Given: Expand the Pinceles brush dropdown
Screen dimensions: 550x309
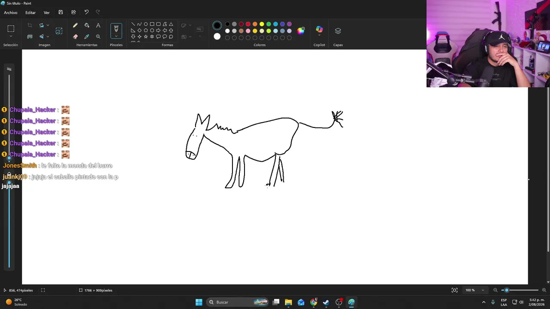Looking at the screenshot, I should 116,37.
